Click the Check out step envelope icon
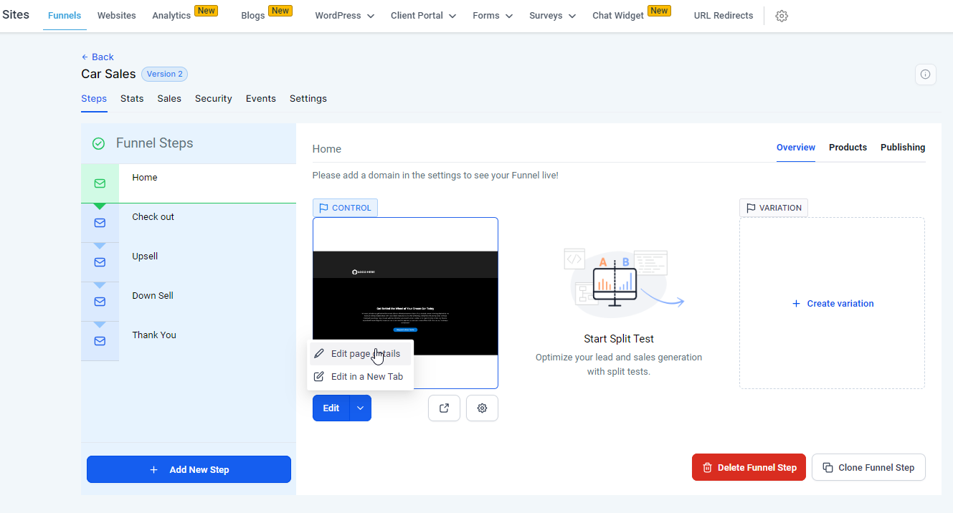Screen dimensions: 953x513 100,223
